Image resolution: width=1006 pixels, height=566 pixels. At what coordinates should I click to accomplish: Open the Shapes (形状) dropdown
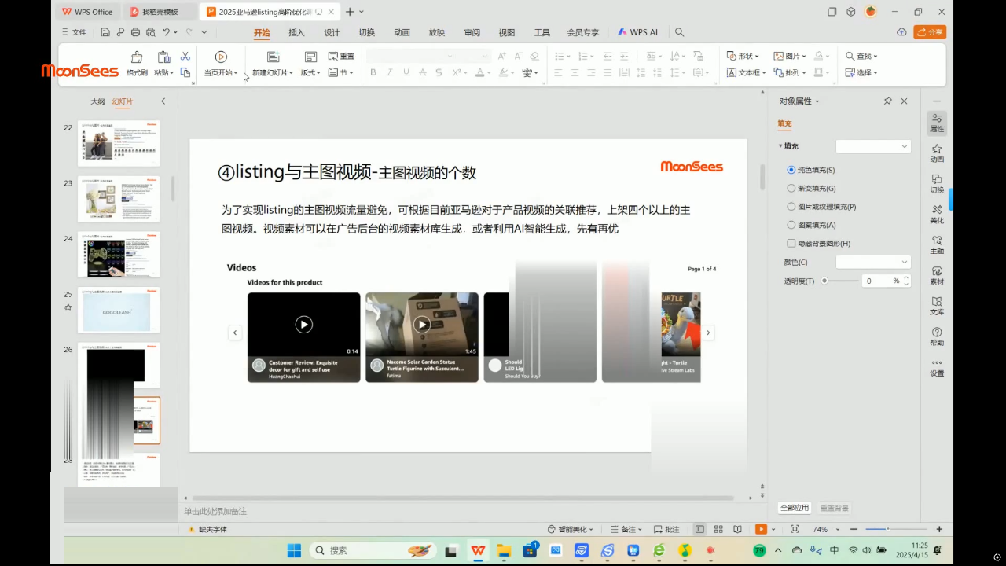[x=743, y=57]
